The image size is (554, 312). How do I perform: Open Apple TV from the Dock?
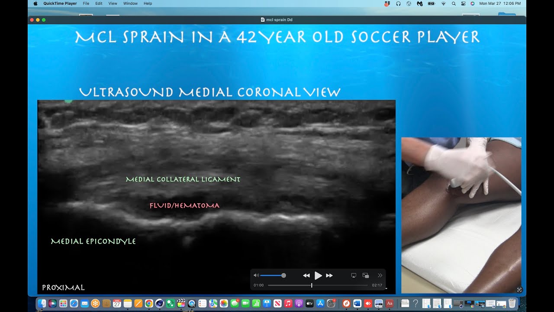[309, 303]
